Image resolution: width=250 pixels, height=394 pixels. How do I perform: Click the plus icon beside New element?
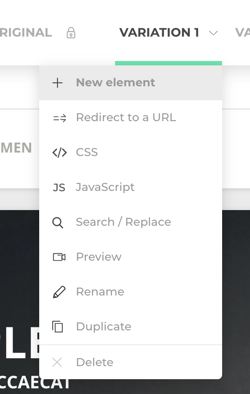(x=57, y=83)
